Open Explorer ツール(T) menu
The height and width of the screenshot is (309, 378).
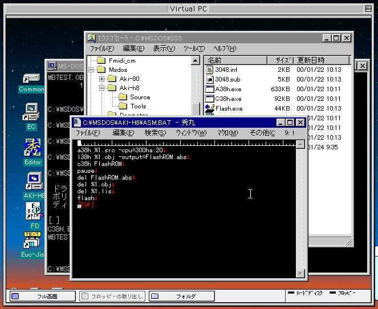point(194,48)
